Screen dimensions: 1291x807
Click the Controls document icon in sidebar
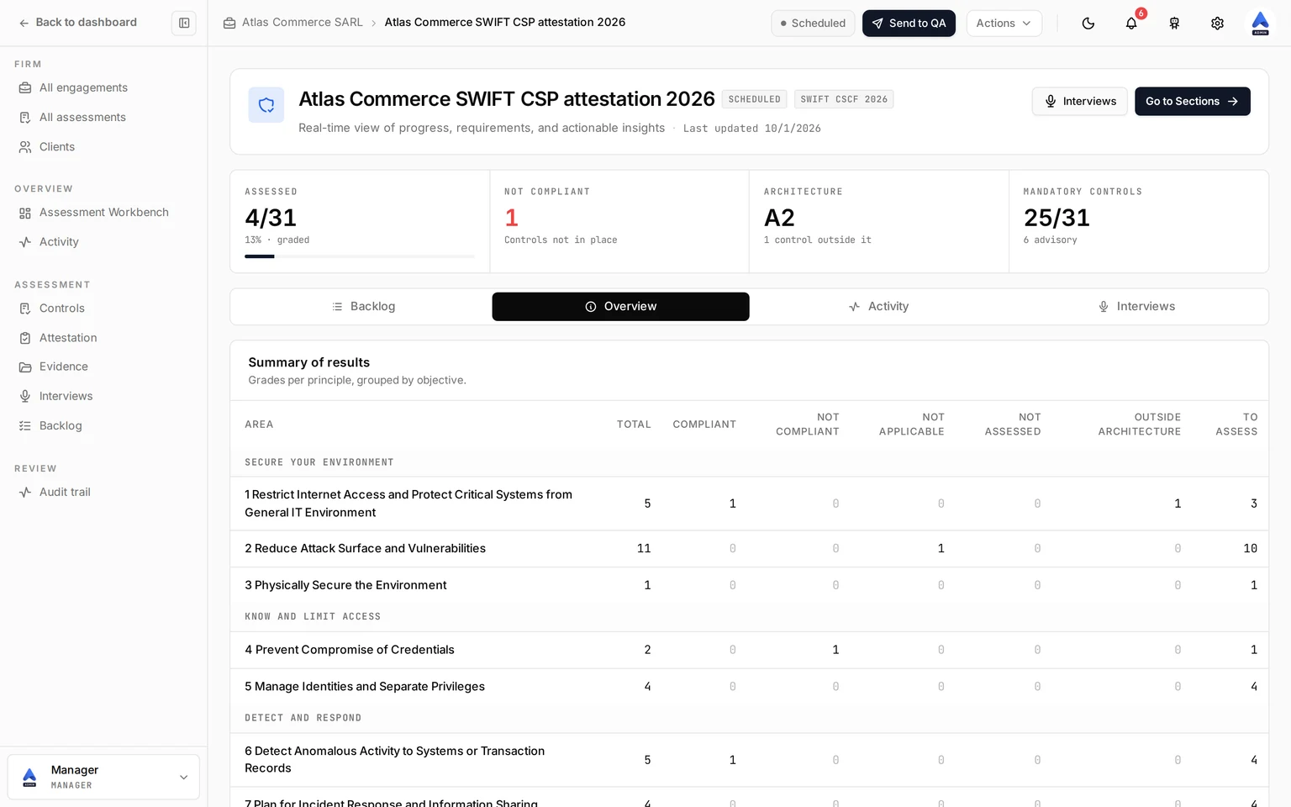pyautogui.click(x=25, y=309)
